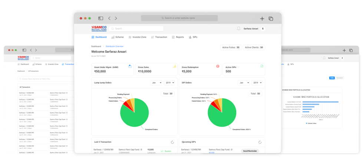Open a new tab with the plus icon in the center window
The image size is (363, 161).
(x=262, y=18)
